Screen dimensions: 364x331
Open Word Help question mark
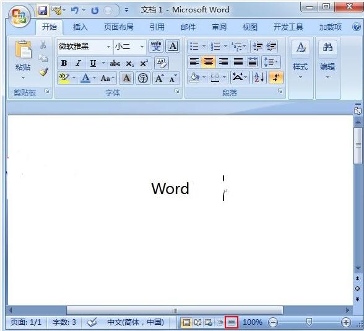[x=357, y=27]
